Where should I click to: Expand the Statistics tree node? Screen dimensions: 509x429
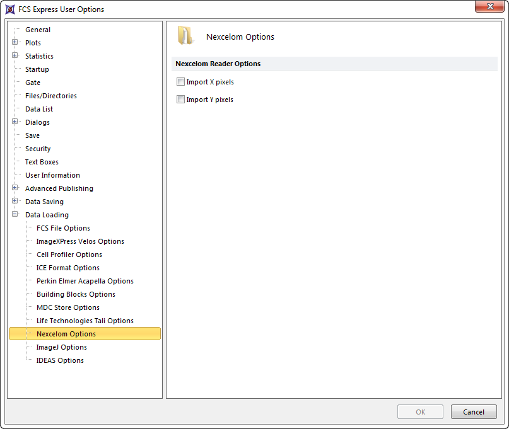point(15,55)
